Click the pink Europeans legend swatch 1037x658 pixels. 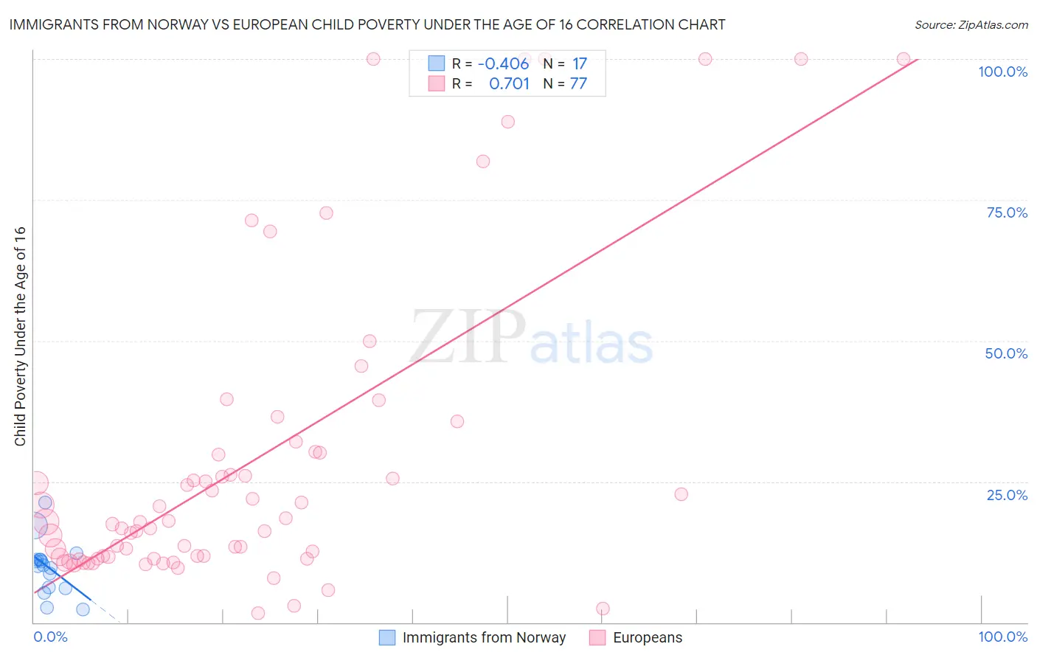pyautogui.click(x=597, y=637)
